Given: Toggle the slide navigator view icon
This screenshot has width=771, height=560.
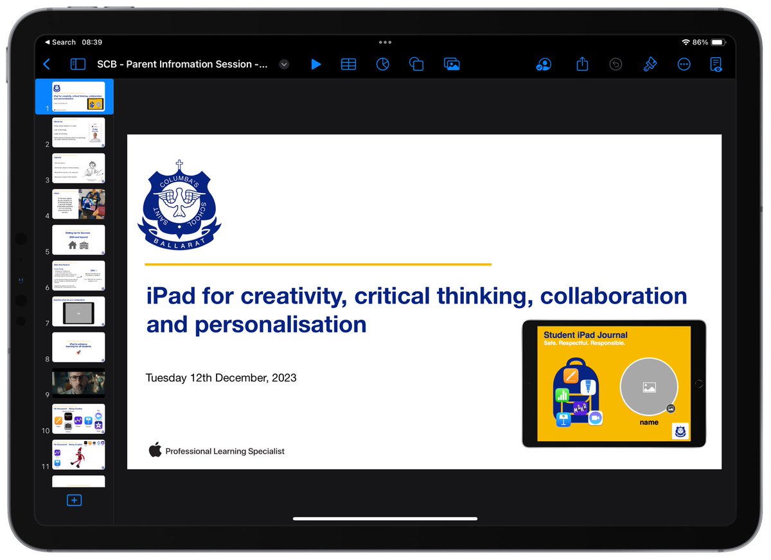Looking at the screenshot, I should pyautogui.click(x=78, y=64).
